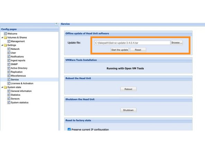Click the Sensors page icon
205x153 pixels.
tap(9, 99)
